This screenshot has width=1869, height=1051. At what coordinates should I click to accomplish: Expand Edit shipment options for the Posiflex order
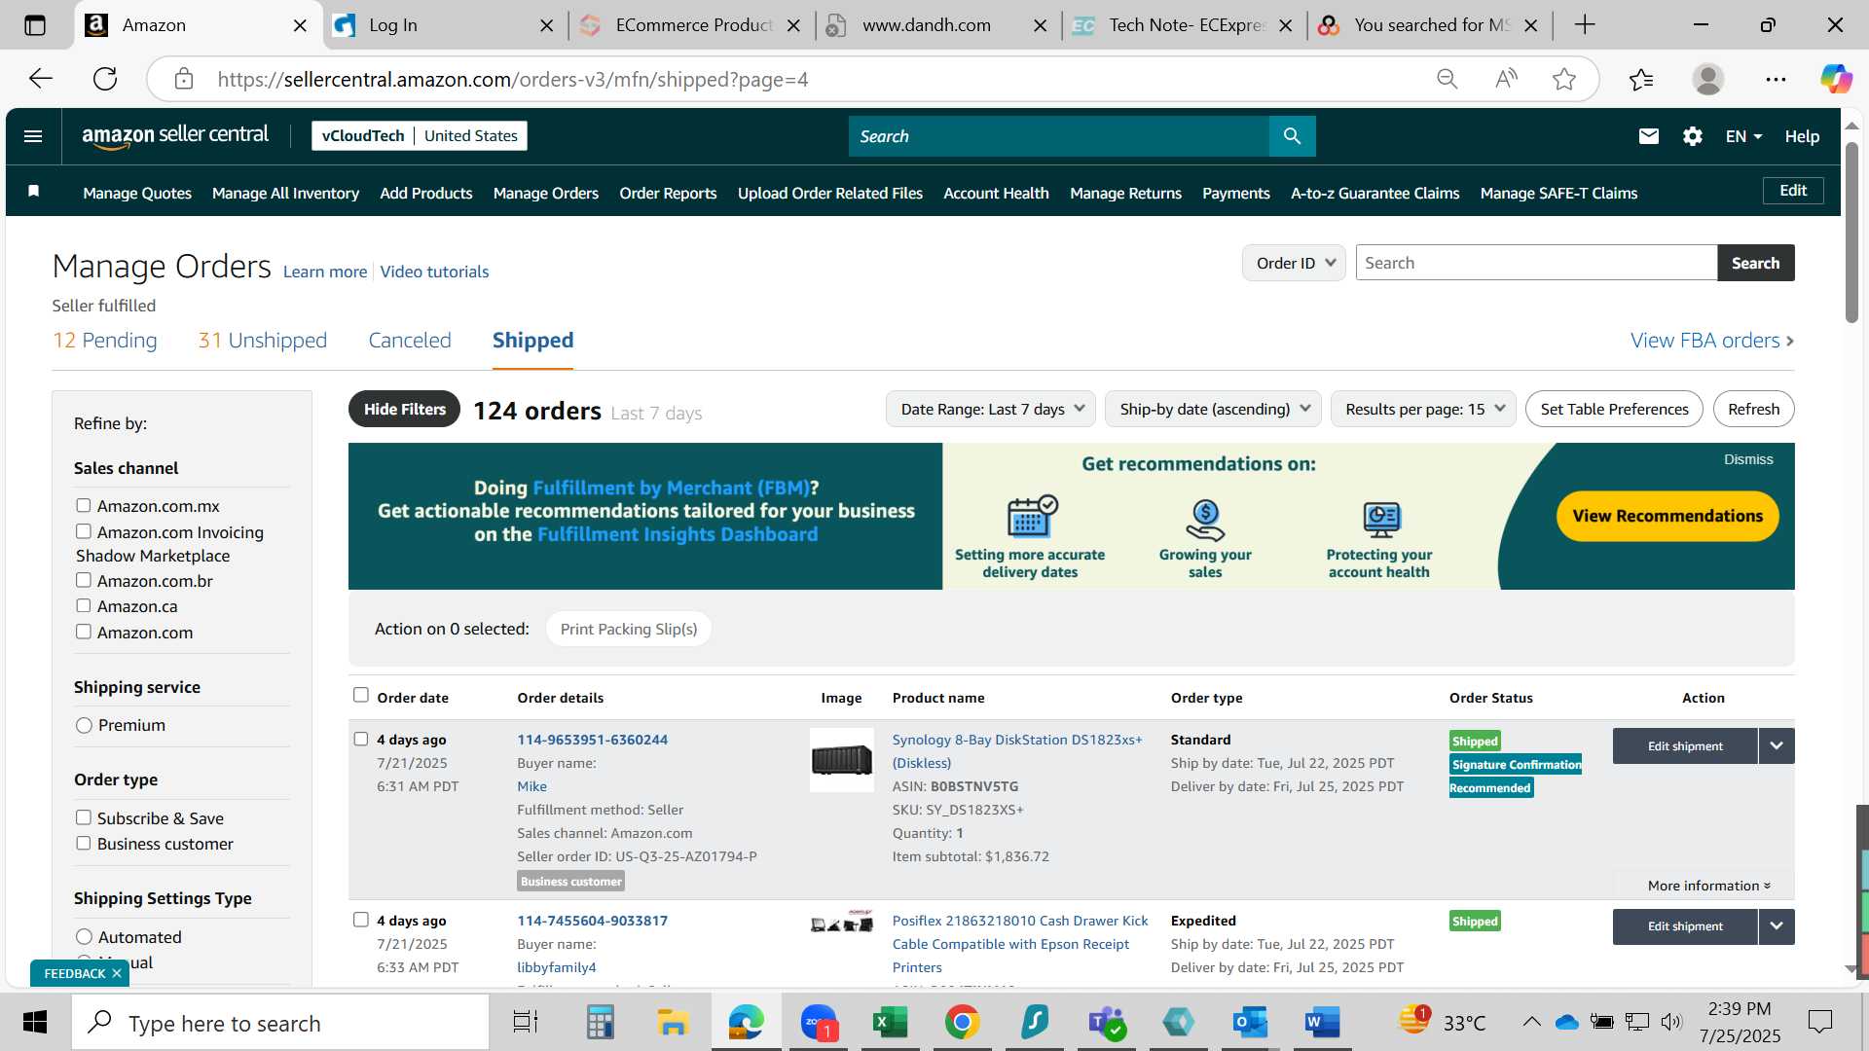click(1777, 926)
